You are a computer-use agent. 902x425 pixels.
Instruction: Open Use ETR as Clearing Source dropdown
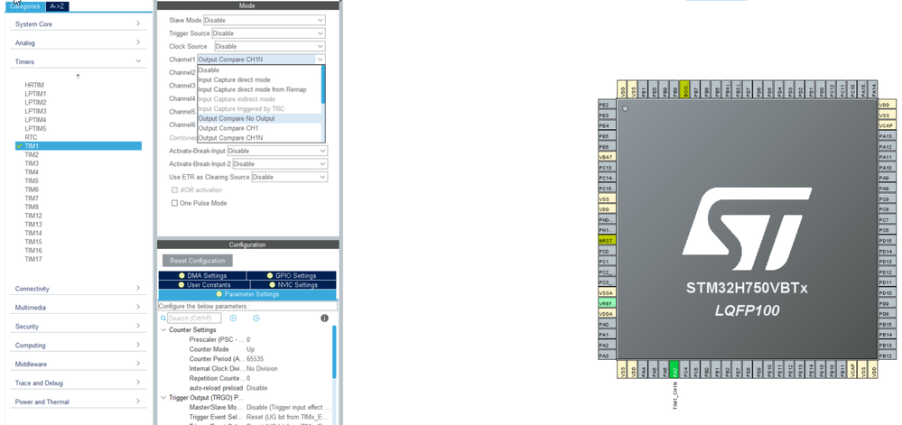click(289, 177)
